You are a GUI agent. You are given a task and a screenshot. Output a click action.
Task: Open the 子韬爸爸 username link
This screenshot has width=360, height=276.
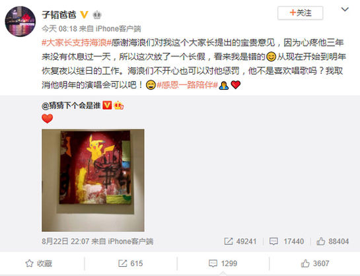(59, 15)
